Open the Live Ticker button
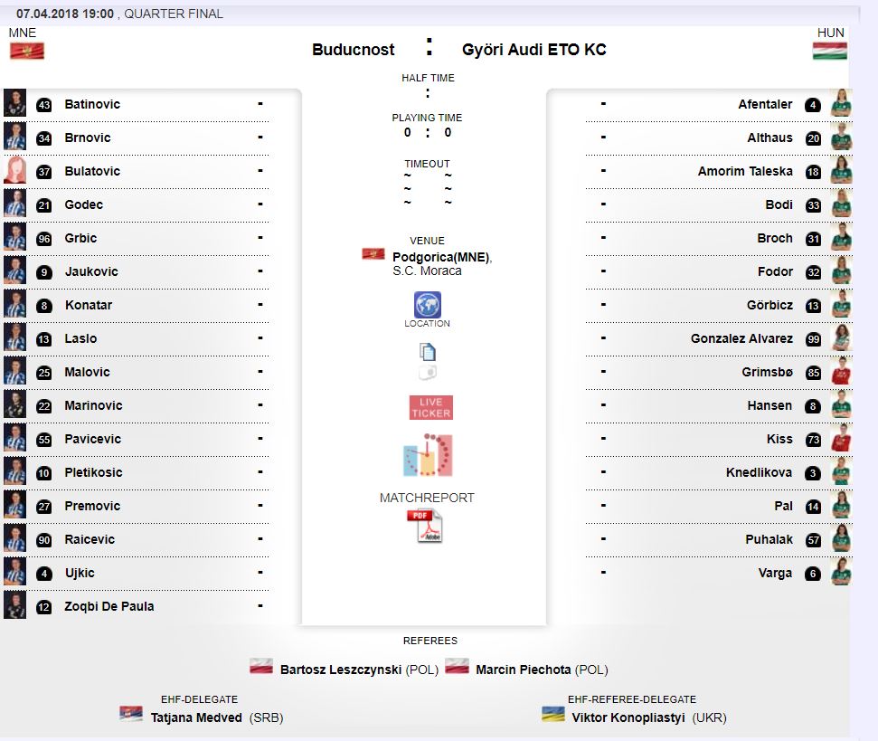Image resolution: width=878 pixels, height=741 pixels. [x=430, y=407]
